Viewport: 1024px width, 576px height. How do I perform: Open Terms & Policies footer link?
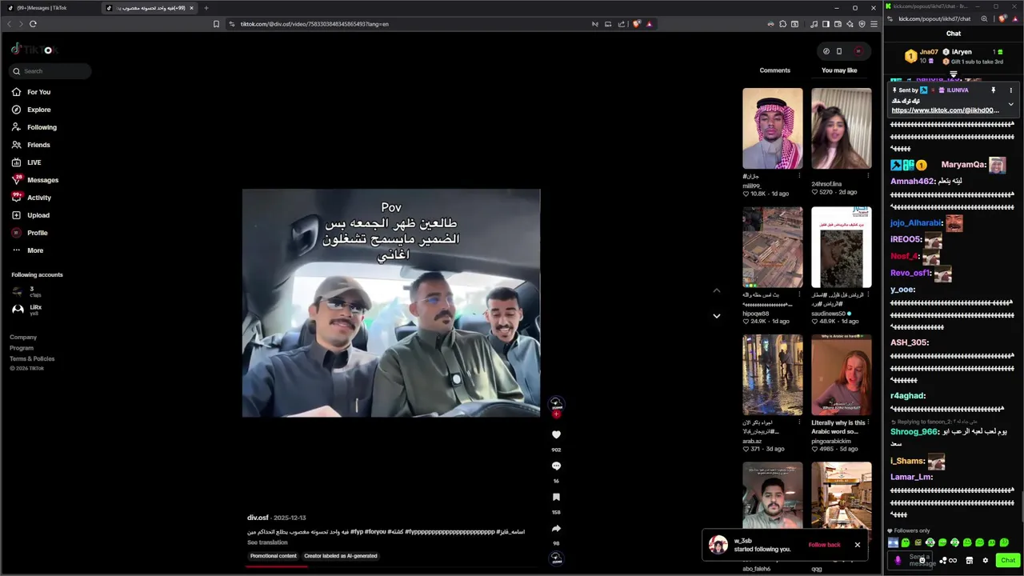point(32,358)
